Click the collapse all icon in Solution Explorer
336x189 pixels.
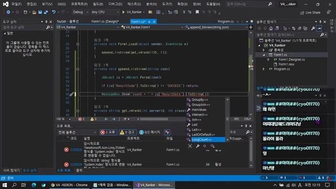300,28
